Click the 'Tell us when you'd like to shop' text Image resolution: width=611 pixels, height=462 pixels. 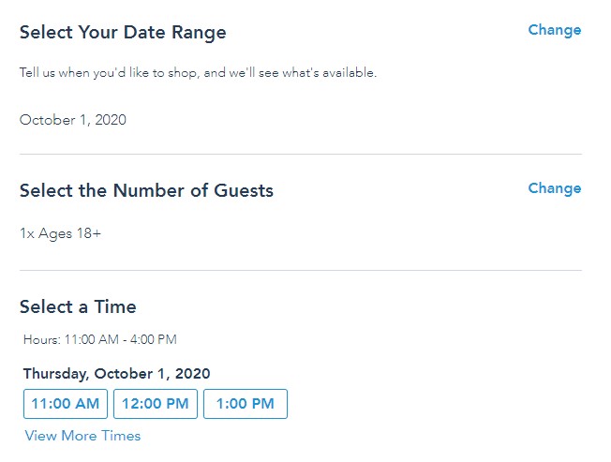click(x=198, y=73)
